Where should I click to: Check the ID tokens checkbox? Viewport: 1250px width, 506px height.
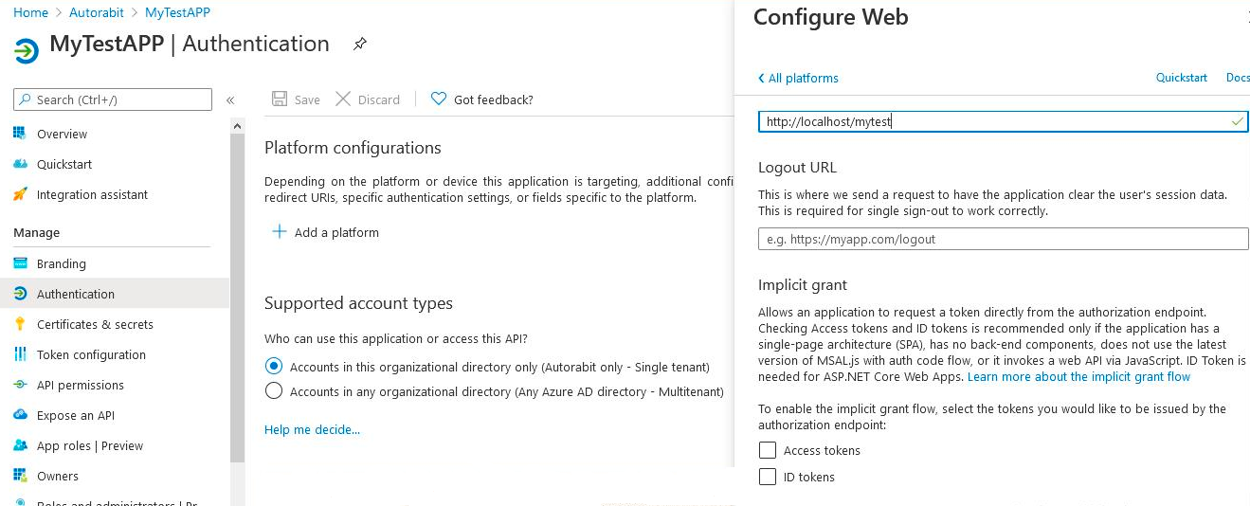tap(768, 478)
